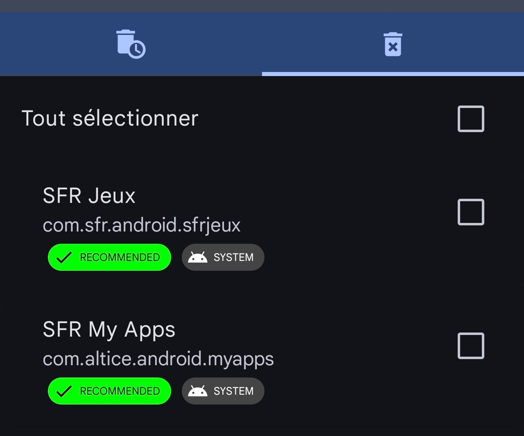Tap the Android robot icon for SFR Jeux
Viewport: 524px width, 436px height.
[198, 257]
